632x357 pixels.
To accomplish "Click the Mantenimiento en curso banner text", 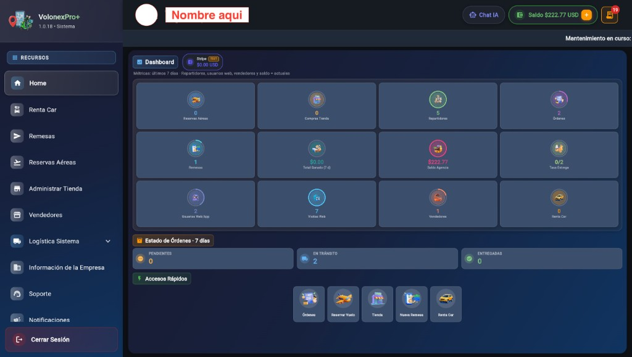I will click(598, 38).
